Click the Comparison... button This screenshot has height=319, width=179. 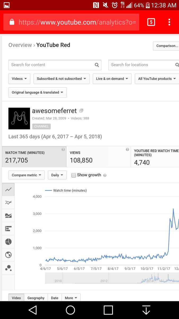point(166,46)
